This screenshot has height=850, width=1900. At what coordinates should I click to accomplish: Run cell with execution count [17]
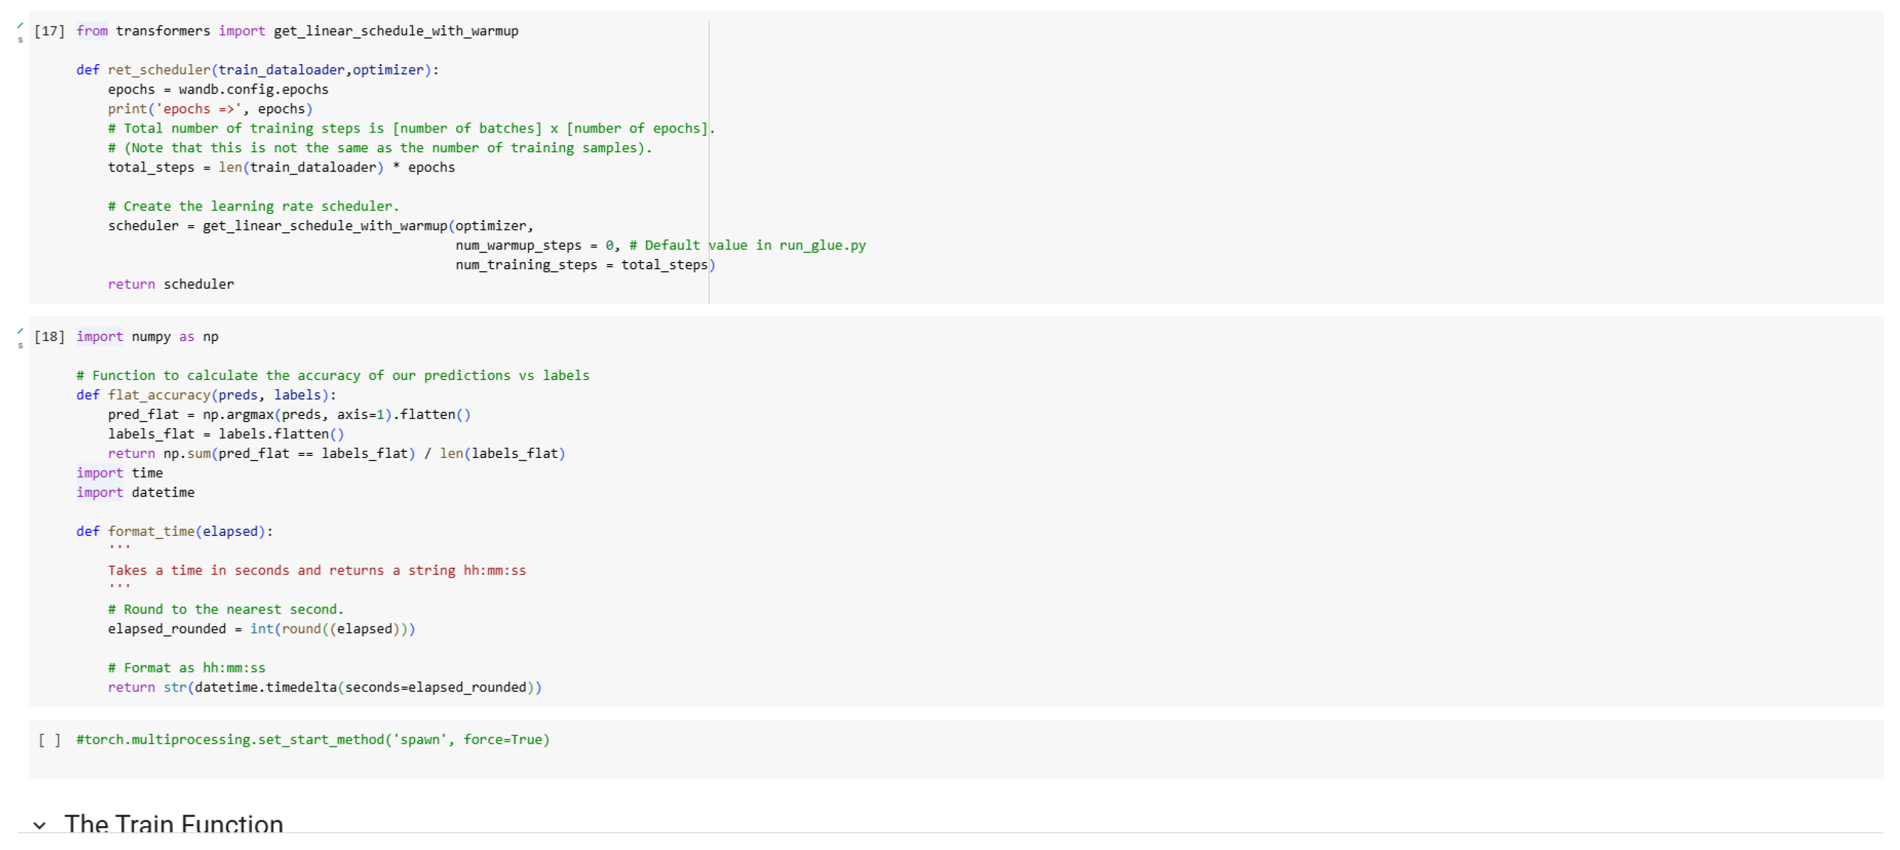pos(50,31)
